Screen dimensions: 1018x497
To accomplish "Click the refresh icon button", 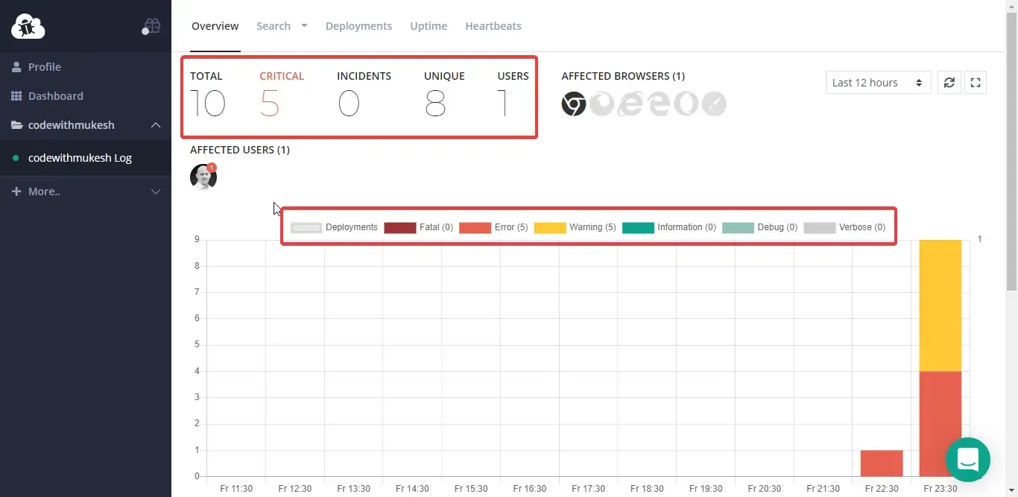I will pyautogui.click(x=949, y=83).
